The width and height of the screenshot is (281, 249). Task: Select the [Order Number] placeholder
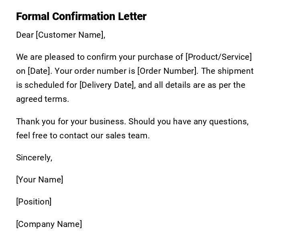coord(167,71)
